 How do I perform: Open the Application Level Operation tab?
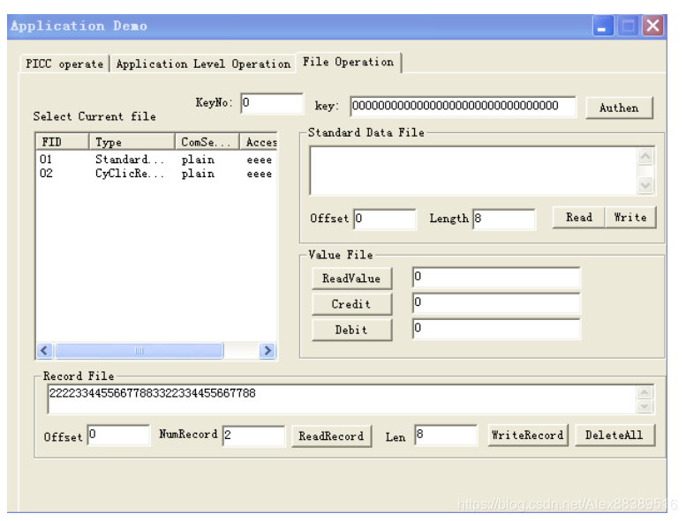[x=203, y=63]
